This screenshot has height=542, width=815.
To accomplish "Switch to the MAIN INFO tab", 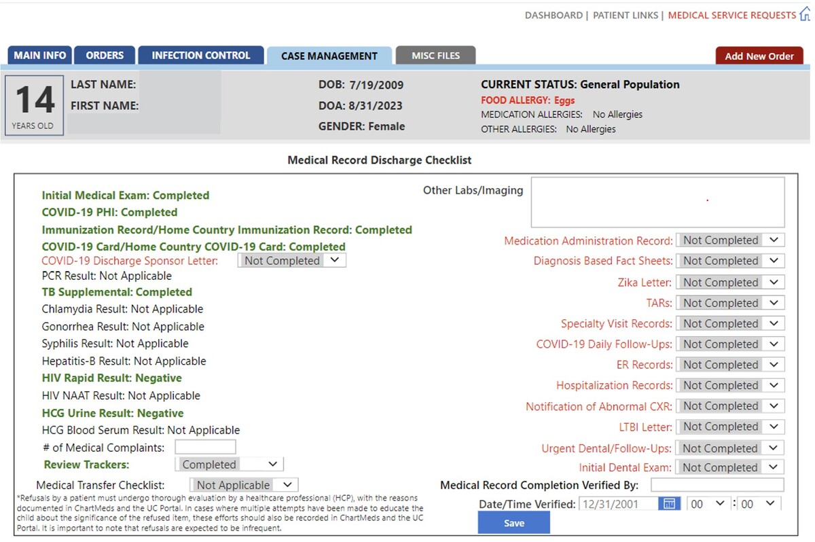I will click(x=40, y=56).
